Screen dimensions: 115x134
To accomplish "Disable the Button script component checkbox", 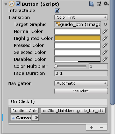I will coord(18,4).
